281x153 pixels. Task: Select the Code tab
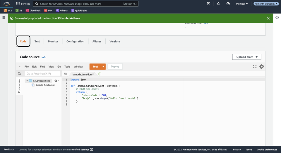23,41
